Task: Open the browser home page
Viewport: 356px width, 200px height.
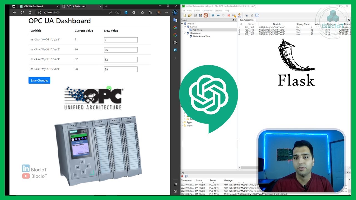Action: pos(30,12)
